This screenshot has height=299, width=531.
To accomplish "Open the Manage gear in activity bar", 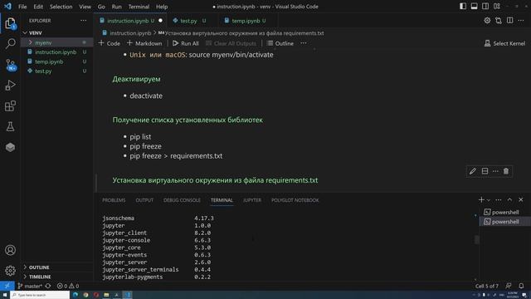I will 10,271.
